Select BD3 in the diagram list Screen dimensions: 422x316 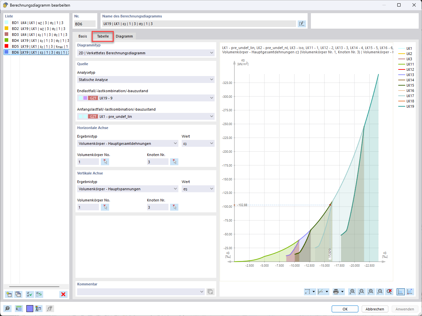(x=36, y=35)
